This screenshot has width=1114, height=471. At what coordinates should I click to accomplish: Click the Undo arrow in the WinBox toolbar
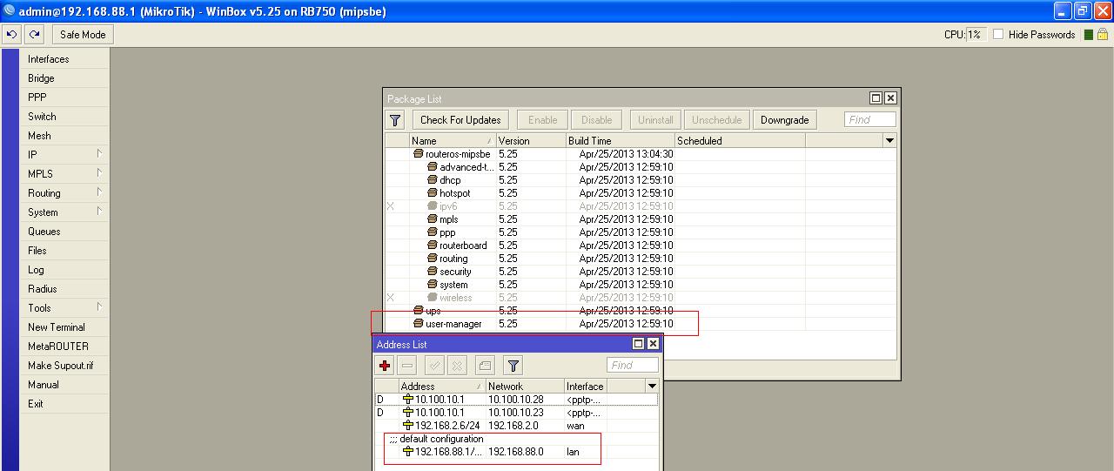[12, 35]
